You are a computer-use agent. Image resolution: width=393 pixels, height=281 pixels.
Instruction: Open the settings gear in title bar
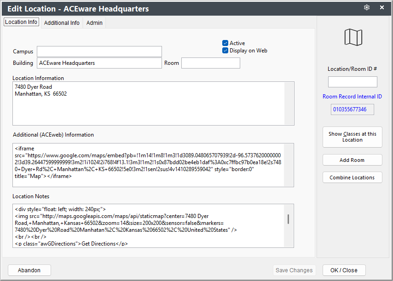pyautogui.click(x=367, y=7)
